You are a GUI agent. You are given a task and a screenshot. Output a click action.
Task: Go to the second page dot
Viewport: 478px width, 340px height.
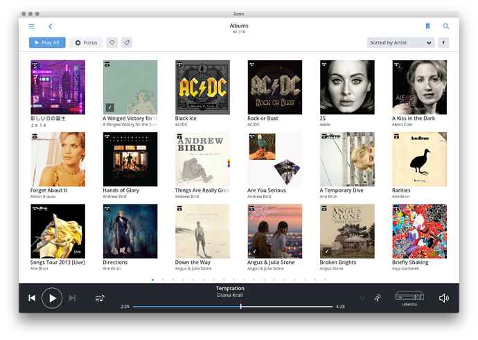[163, 280]
